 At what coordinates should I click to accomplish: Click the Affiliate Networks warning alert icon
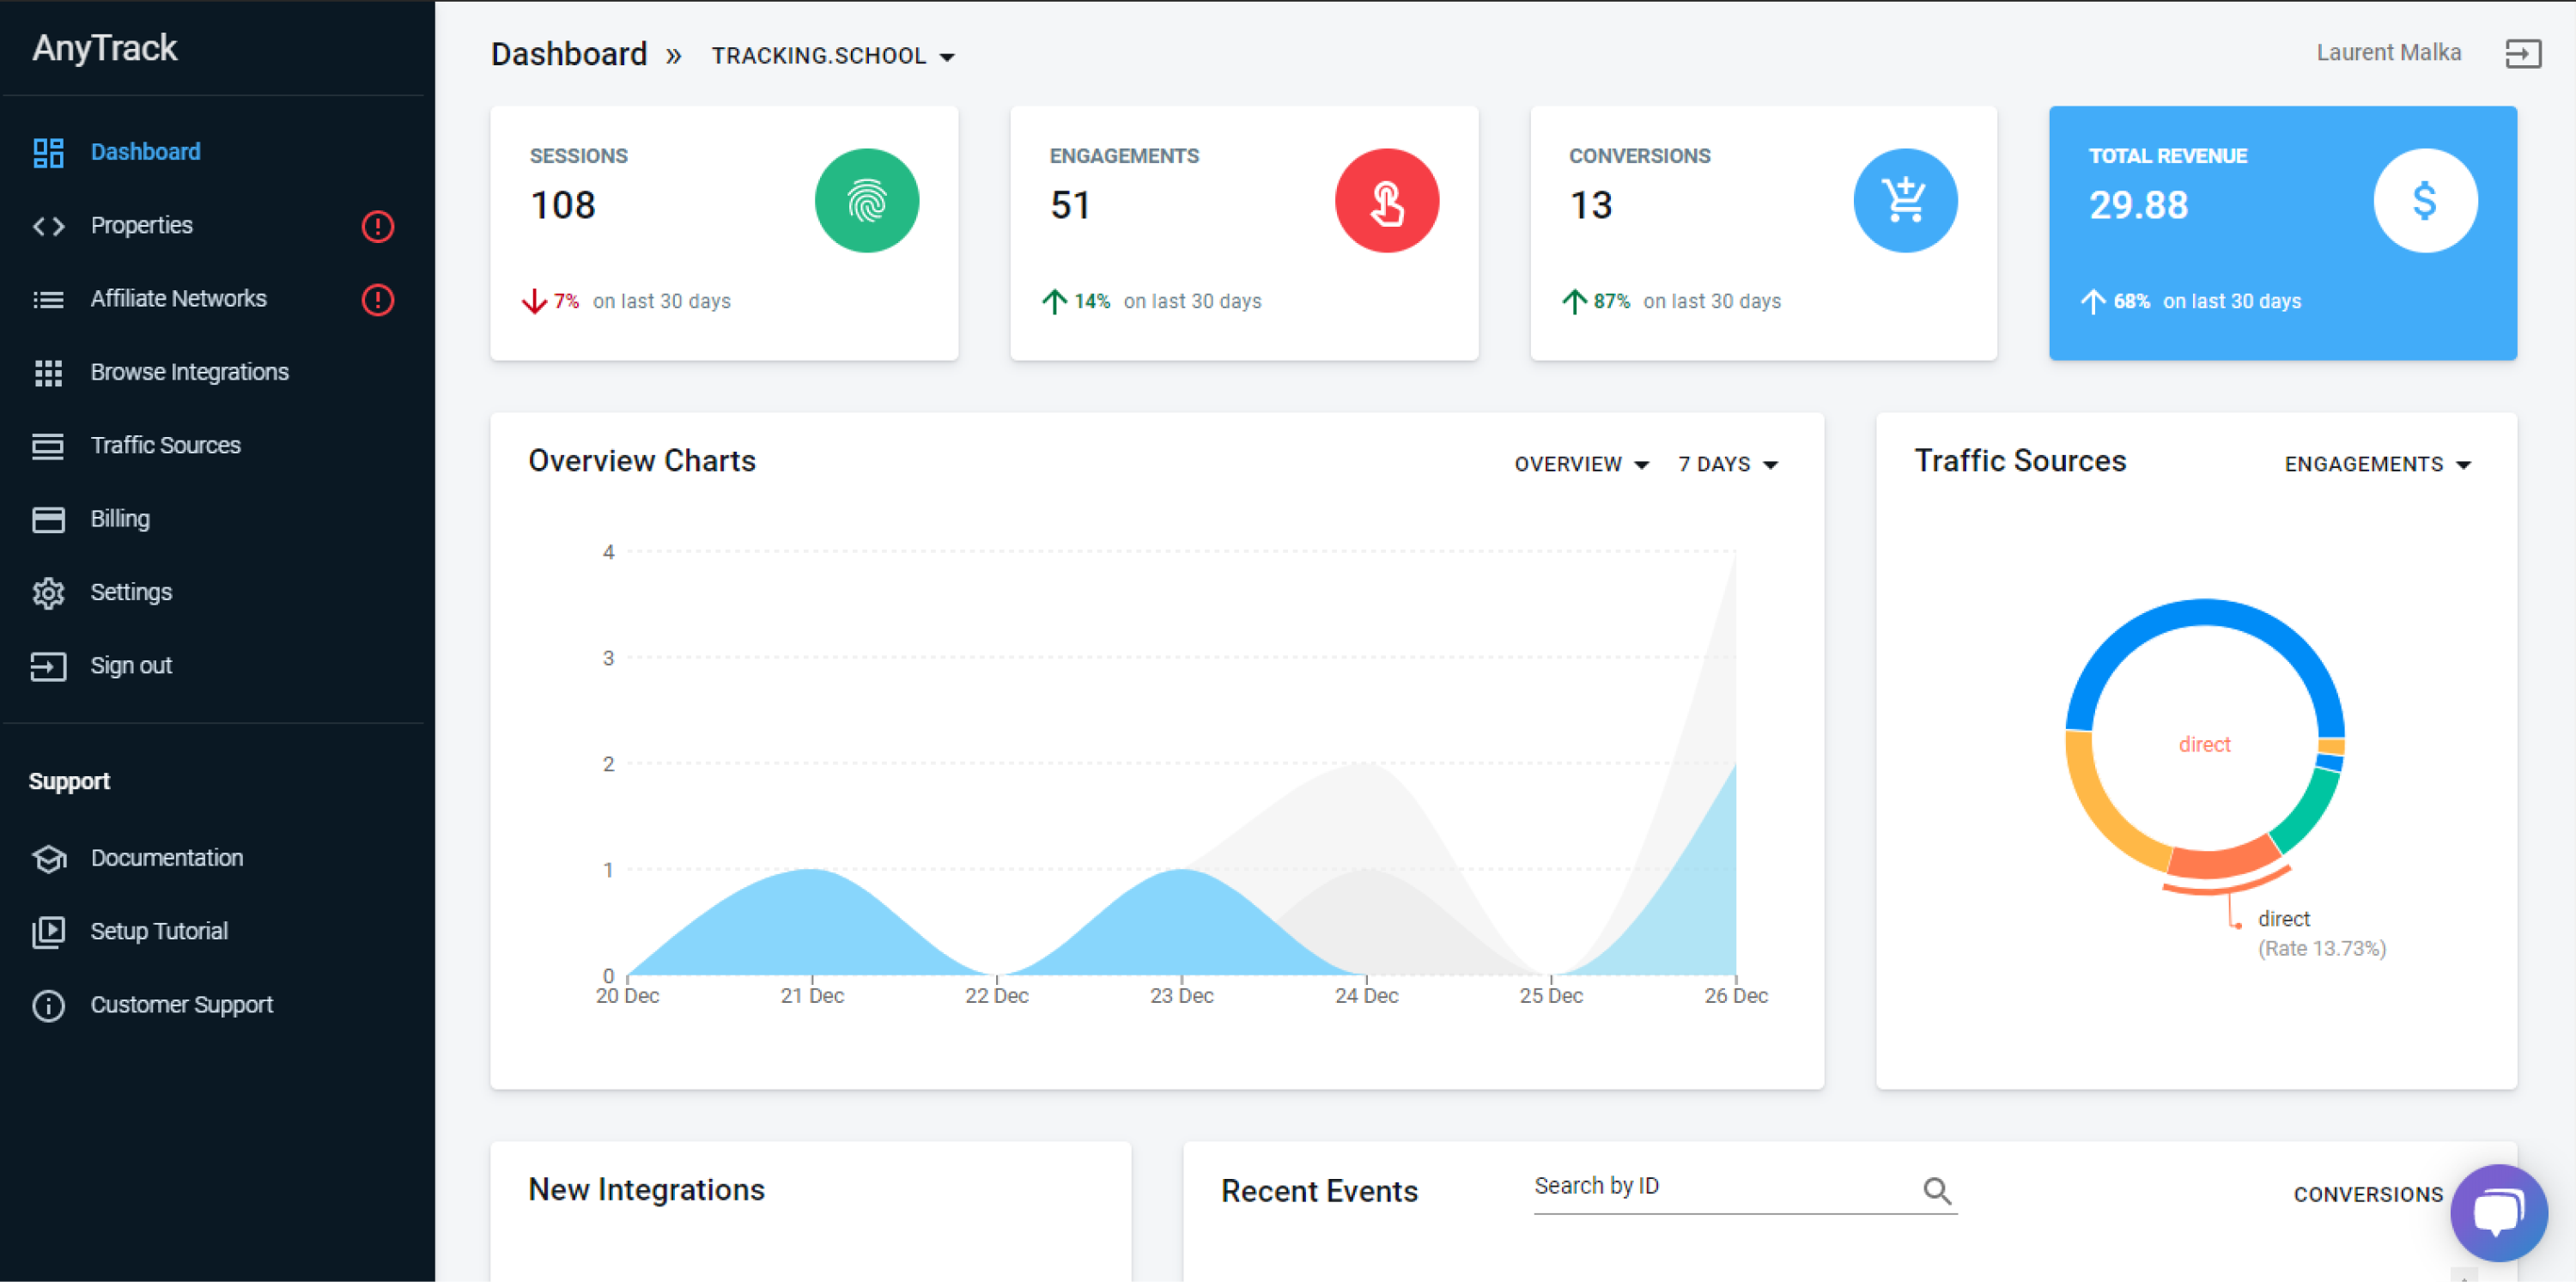377,299
